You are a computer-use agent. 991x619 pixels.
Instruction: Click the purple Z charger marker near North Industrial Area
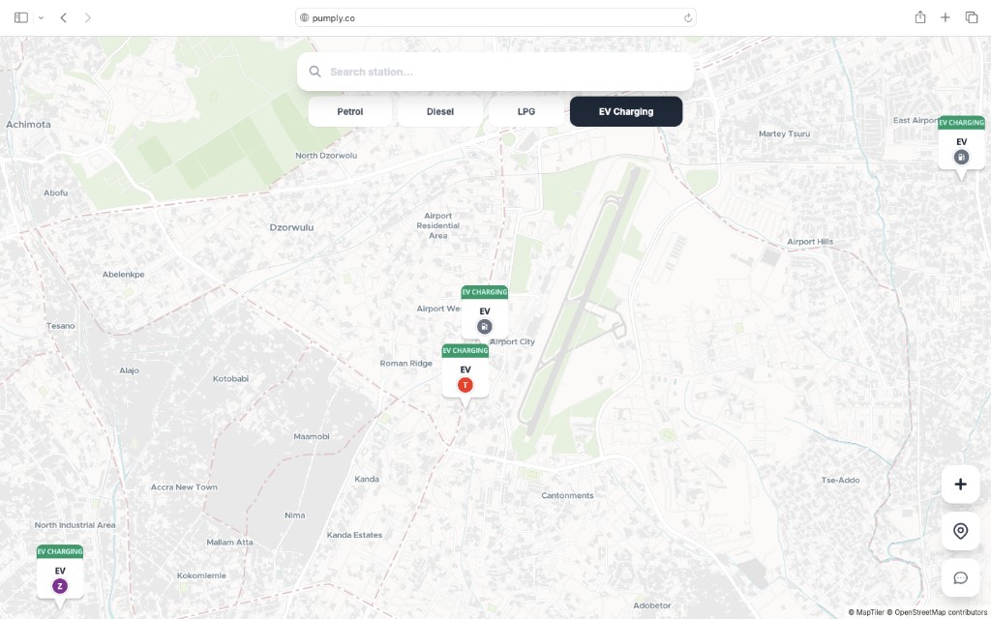point(60,585)
